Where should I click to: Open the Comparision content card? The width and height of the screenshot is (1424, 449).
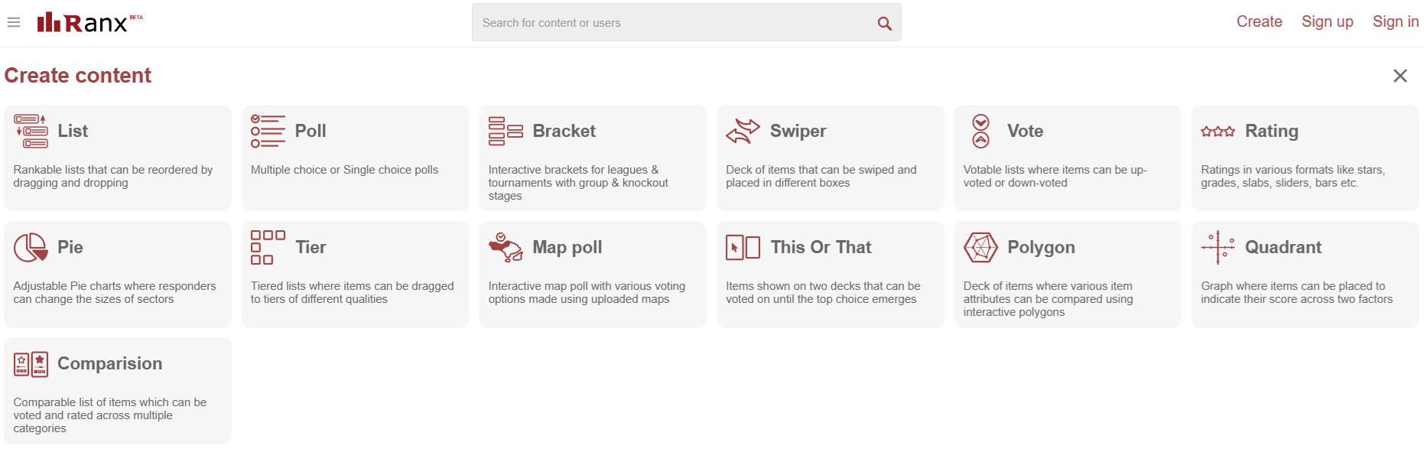point(118,391)
